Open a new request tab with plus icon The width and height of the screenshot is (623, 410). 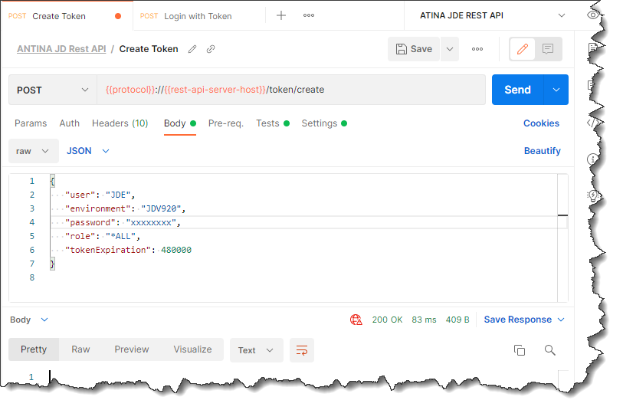pyautogui.click(x=281, y=15)
